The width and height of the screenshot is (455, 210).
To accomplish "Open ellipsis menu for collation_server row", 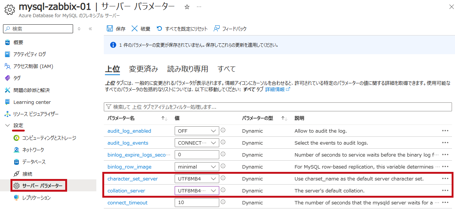I will click(x=445, y=191).
